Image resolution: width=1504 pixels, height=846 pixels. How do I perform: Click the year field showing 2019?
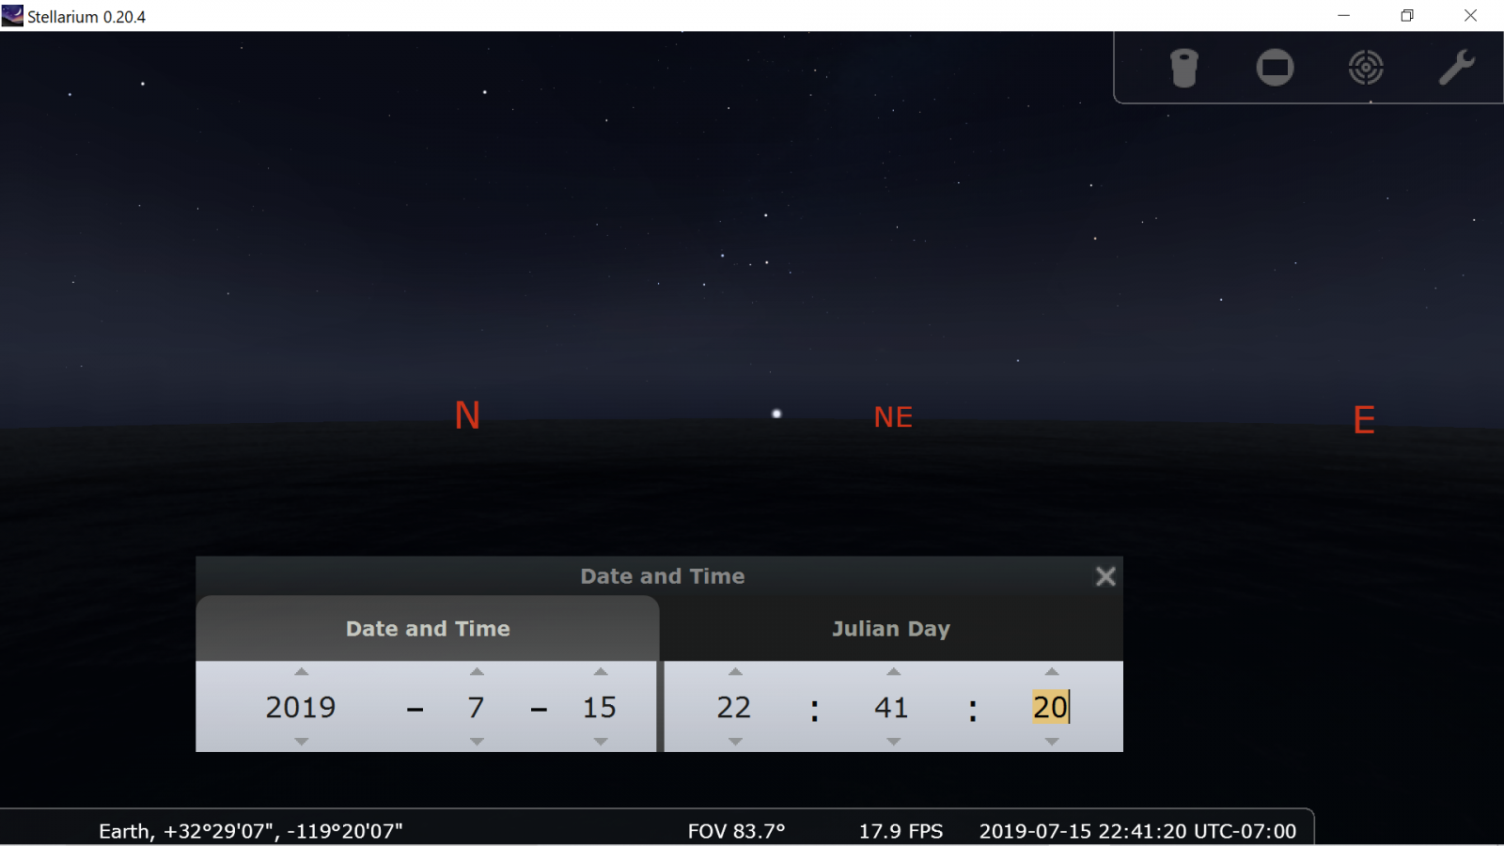pos(301,707)
